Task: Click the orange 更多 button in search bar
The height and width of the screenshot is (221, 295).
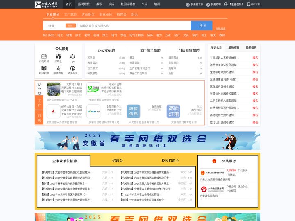Action: [71, 25]
